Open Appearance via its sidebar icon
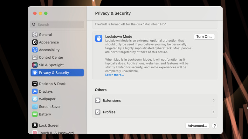Screen dimensions: 248x139 [x=35, y=42]
